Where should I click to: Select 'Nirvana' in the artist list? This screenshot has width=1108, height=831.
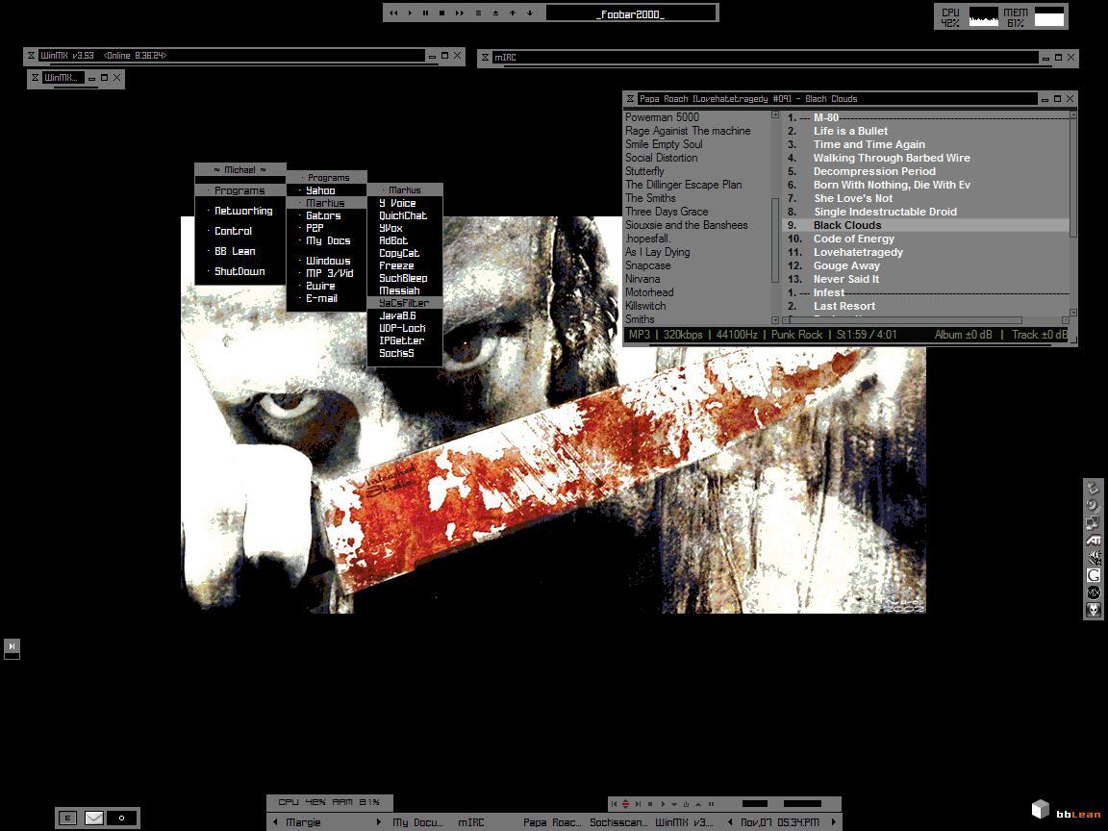pos(642,278)
